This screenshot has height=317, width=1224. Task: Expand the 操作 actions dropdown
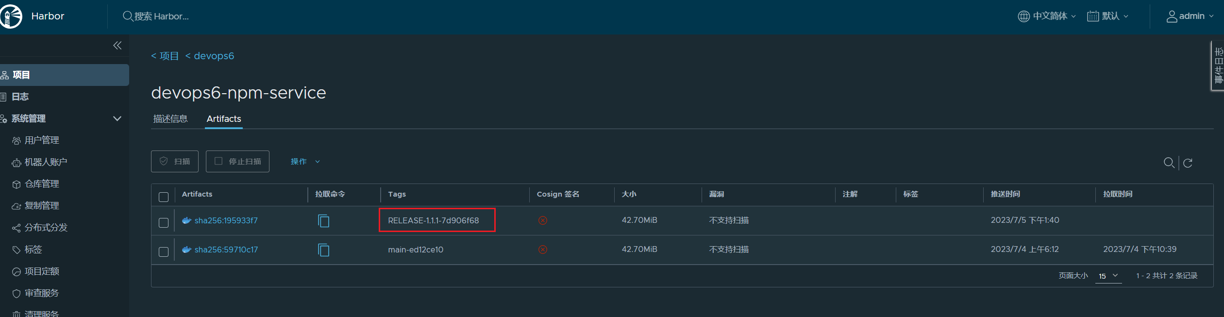pos(305,162)
